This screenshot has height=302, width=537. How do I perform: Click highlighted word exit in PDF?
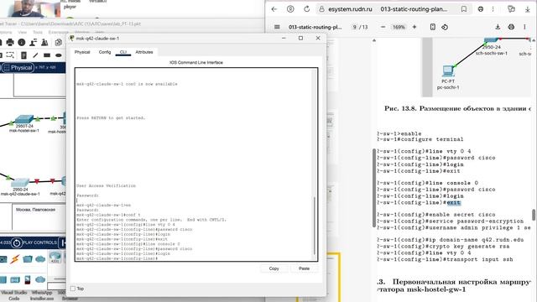tap(454, 203)
